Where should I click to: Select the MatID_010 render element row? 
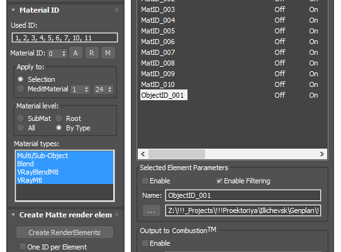coord(232,84)
